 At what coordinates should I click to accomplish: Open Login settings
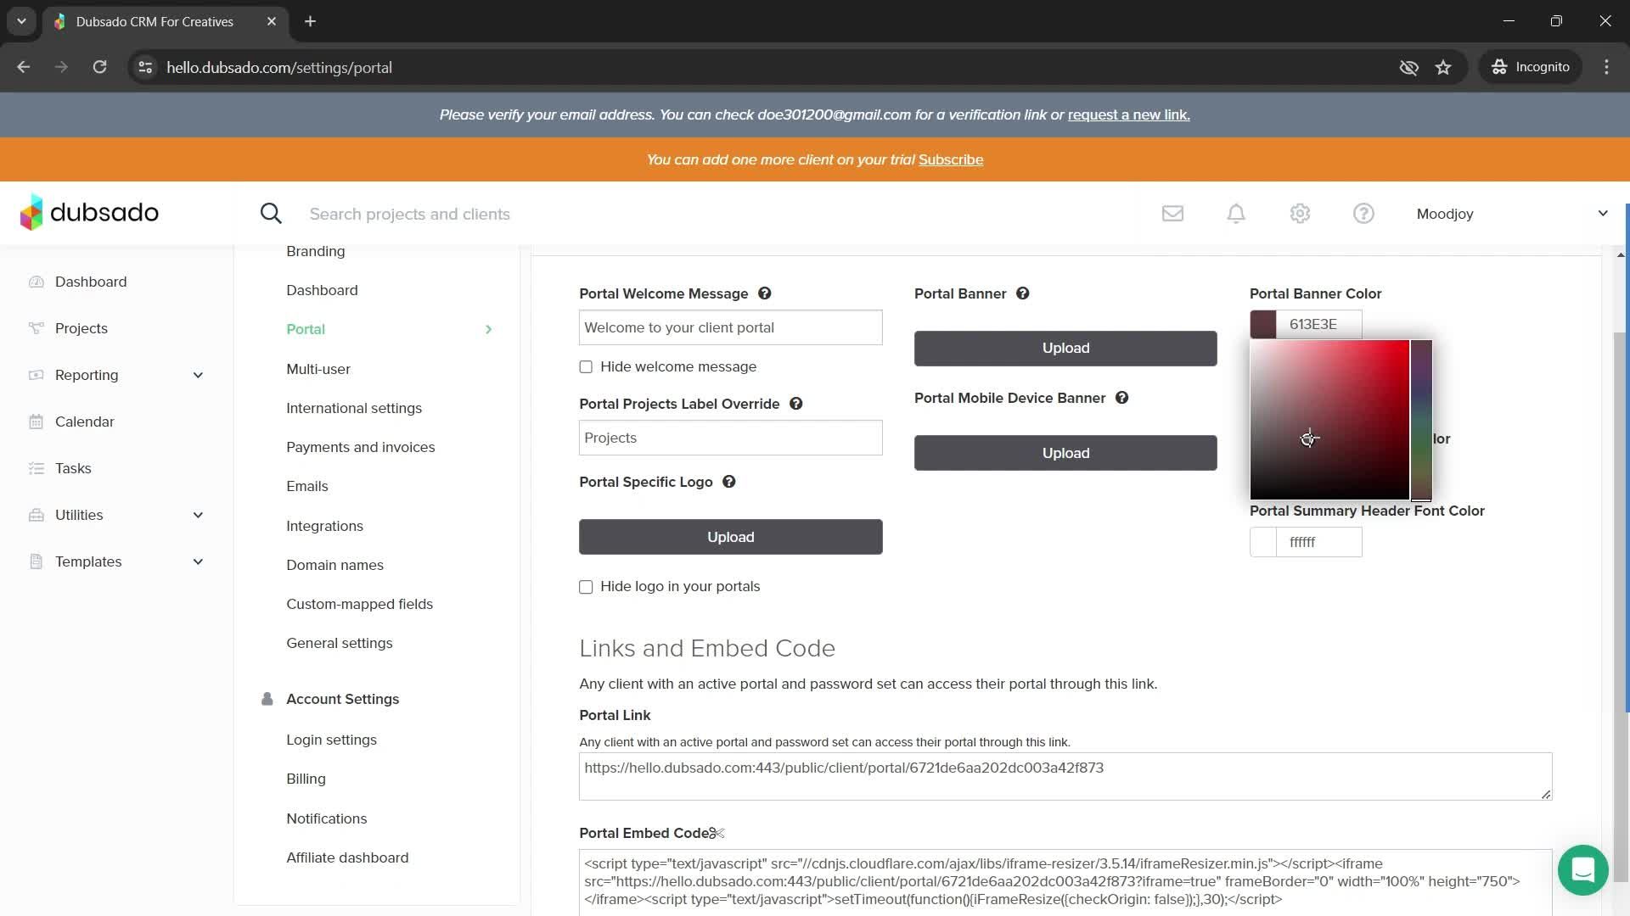click(x=331, y=740)
